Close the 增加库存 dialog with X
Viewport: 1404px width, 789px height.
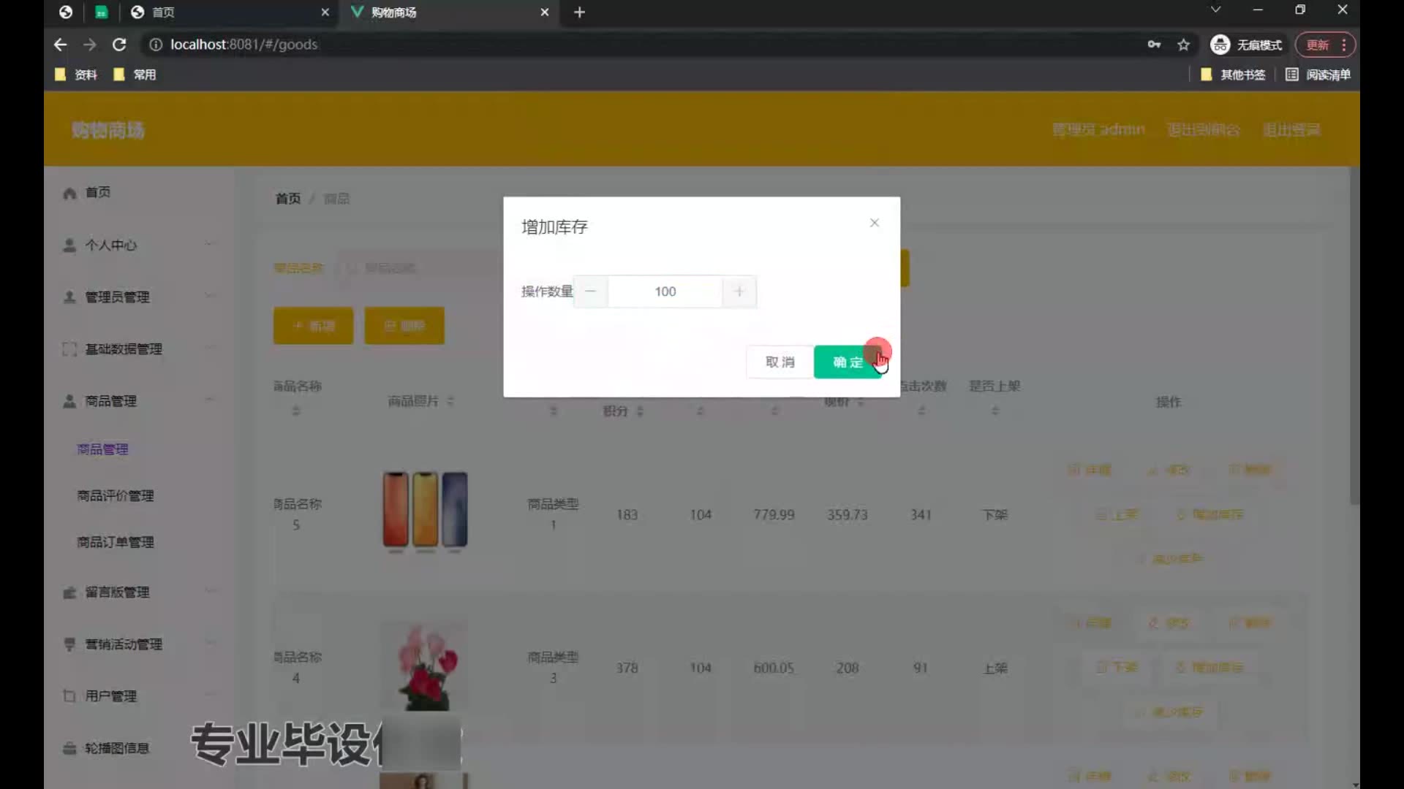(874, 223)
